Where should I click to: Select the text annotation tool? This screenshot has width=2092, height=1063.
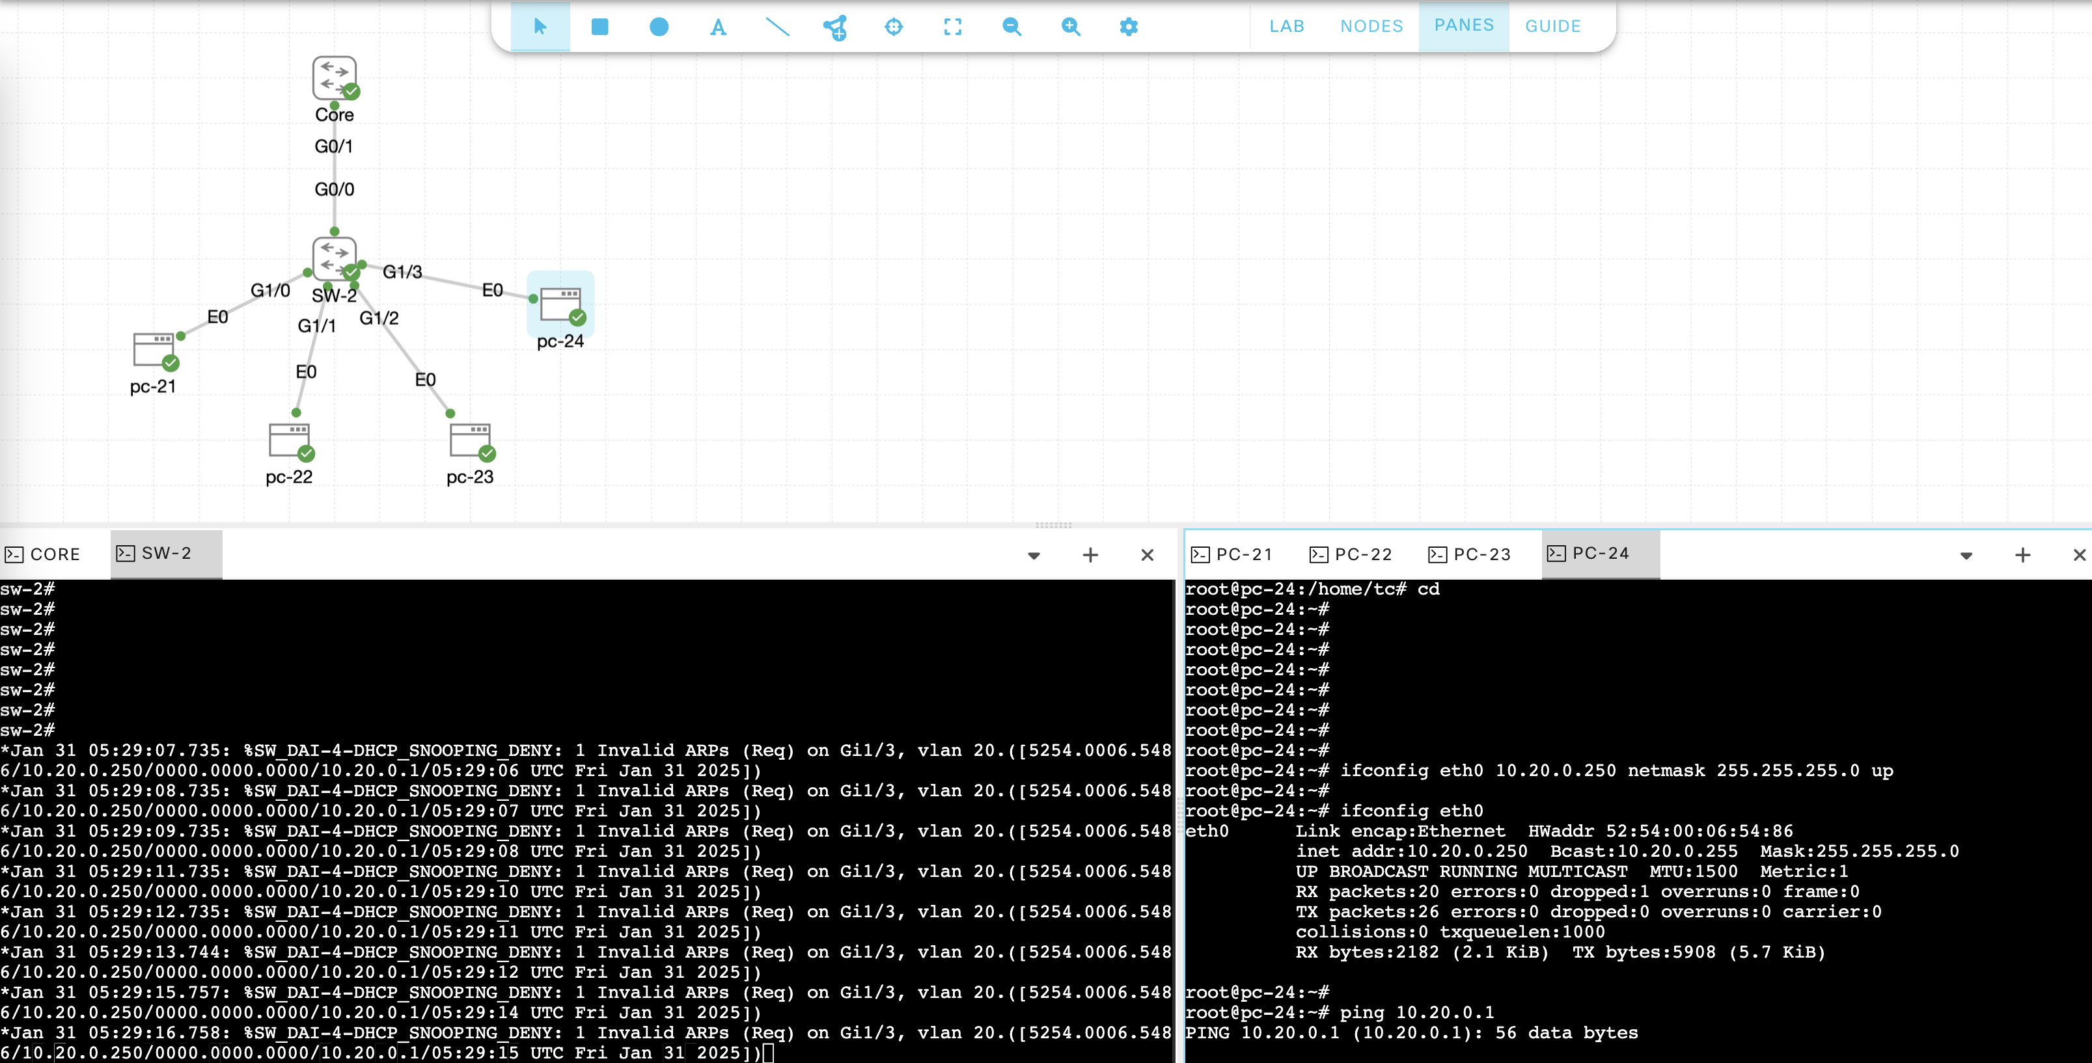[x=718, y=27]
